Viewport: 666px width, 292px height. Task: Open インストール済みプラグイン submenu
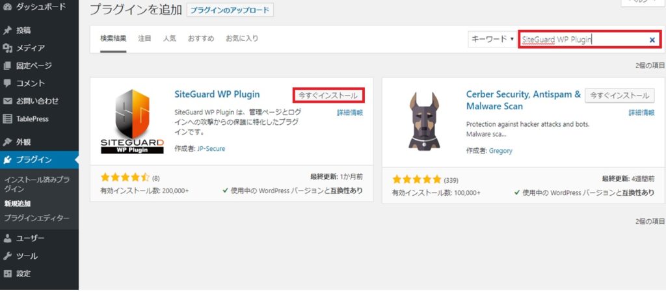[36, 184]
